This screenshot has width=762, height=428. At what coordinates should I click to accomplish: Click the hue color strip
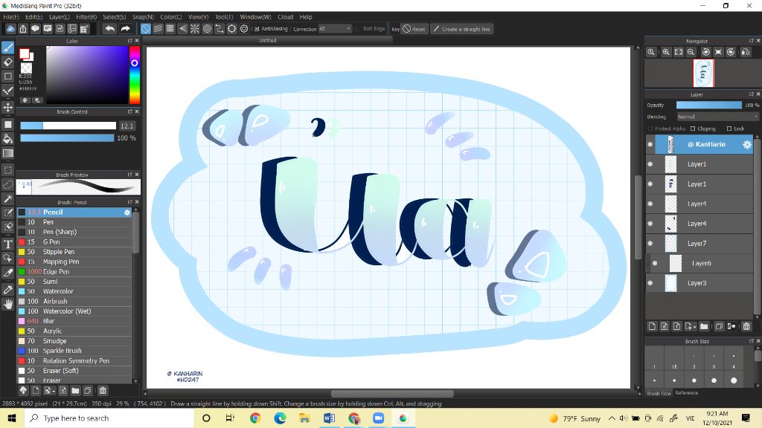(135, 75)
